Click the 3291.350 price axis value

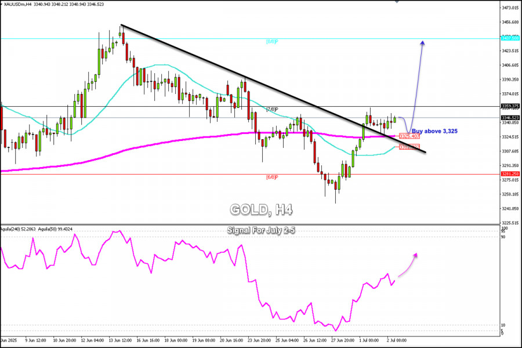coord(510,165)
